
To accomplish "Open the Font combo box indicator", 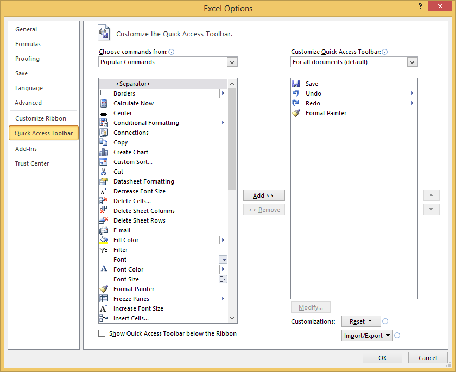I will tap(223, 260).
